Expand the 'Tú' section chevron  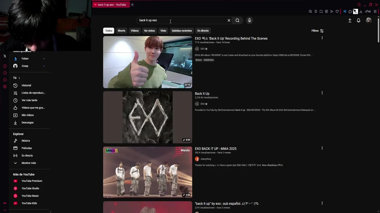point(19,78)
